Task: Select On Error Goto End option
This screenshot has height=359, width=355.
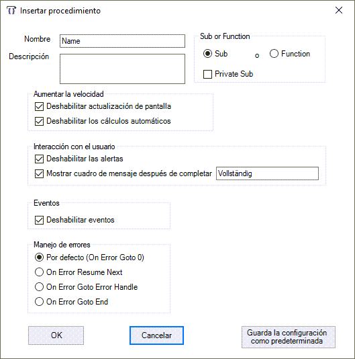Action: [x=39, y=302]
